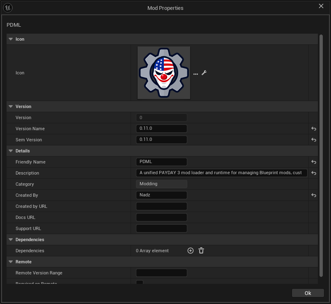Reset Description to default

pyautogui.click(x=314, y=173)
